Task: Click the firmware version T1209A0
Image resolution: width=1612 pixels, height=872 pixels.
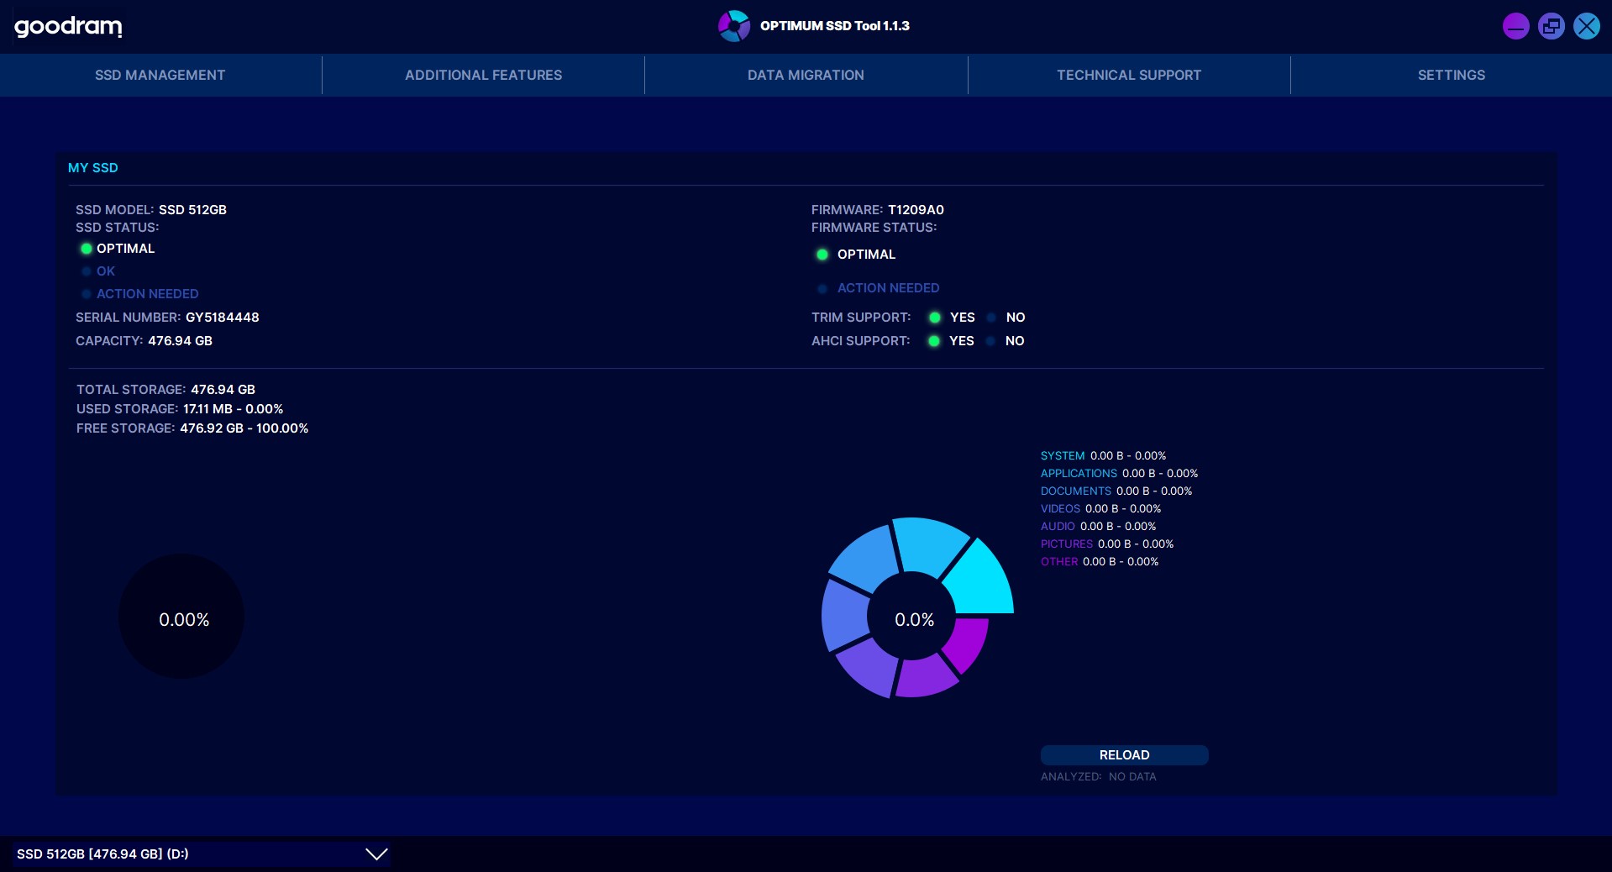Action: tap(916, 210)
